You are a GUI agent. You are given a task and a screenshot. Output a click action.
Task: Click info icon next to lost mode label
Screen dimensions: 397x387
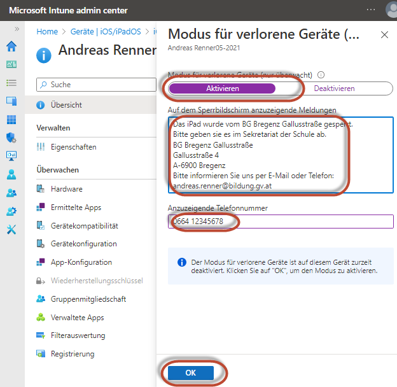321,74
